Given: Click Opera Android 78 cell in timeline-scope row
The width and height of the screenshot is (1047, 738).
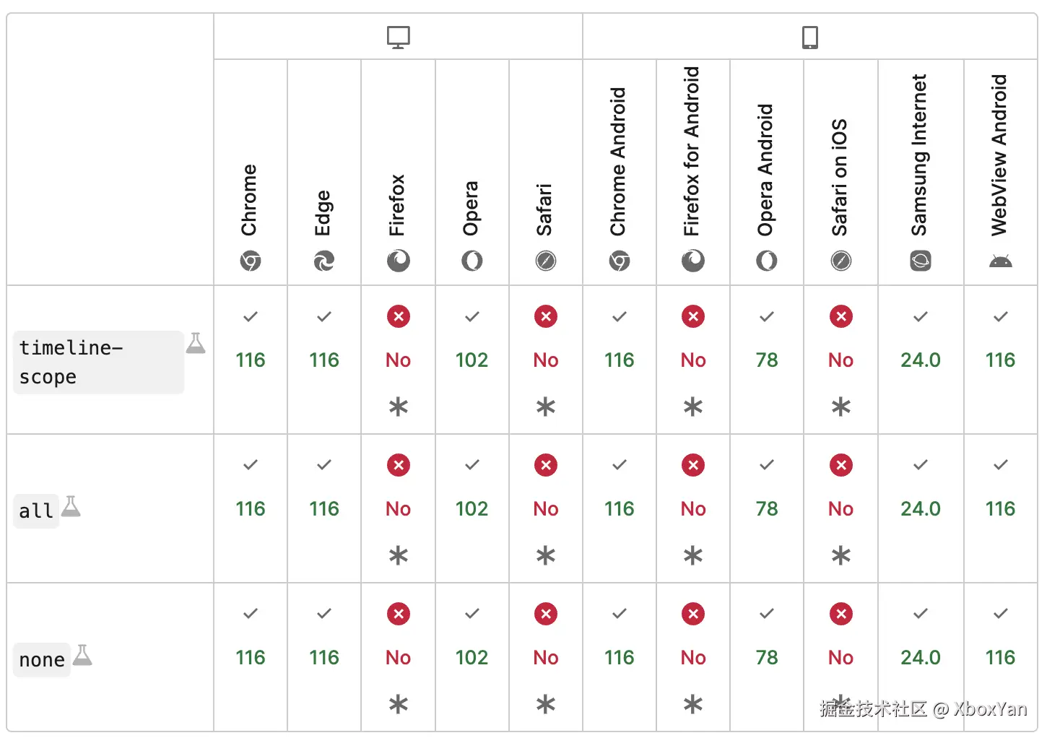Looking at the screenshot, I should [x=767, y=360].
